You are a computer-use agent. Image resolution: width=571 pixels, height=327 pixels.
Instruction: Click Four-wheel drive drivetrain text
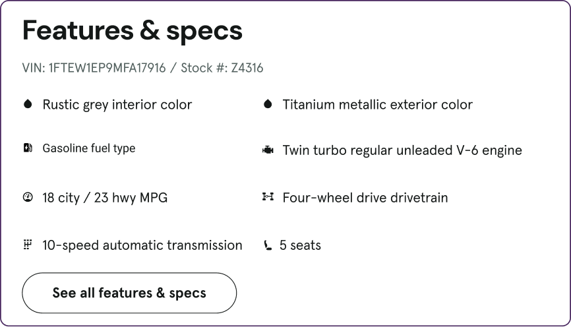pyautogui.click(x=365, y=198)
